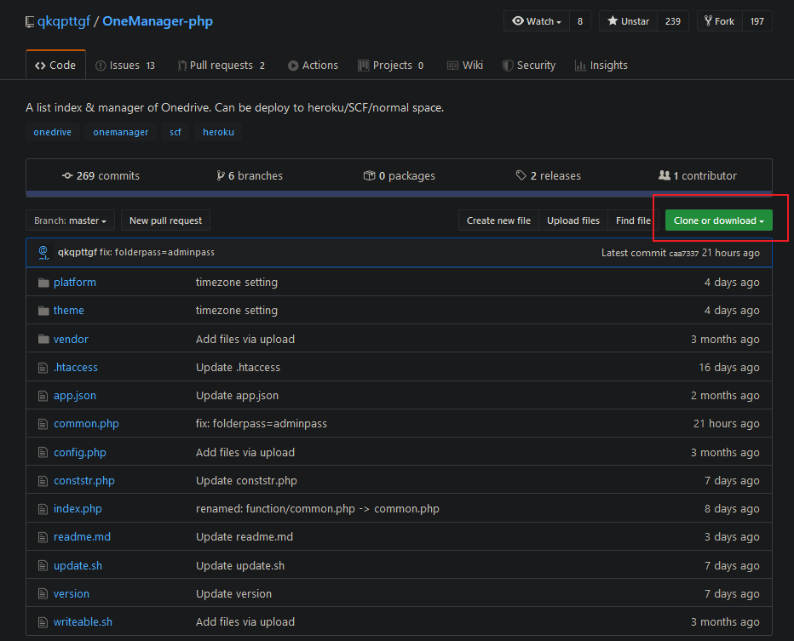Screen dimensions: 794x641
Task: Go to the Actions tab
Action: 313,66
